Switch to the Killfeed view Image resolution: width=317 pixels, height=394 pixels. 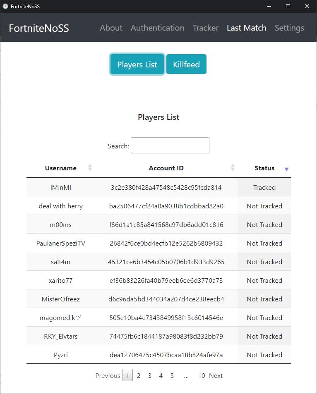coord(186,64)
